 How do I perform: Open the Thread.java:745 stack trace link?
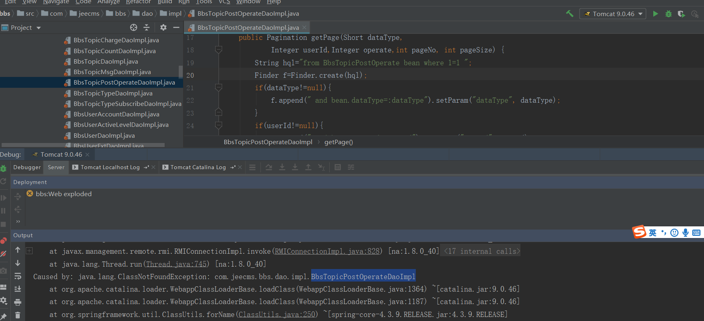176,264
